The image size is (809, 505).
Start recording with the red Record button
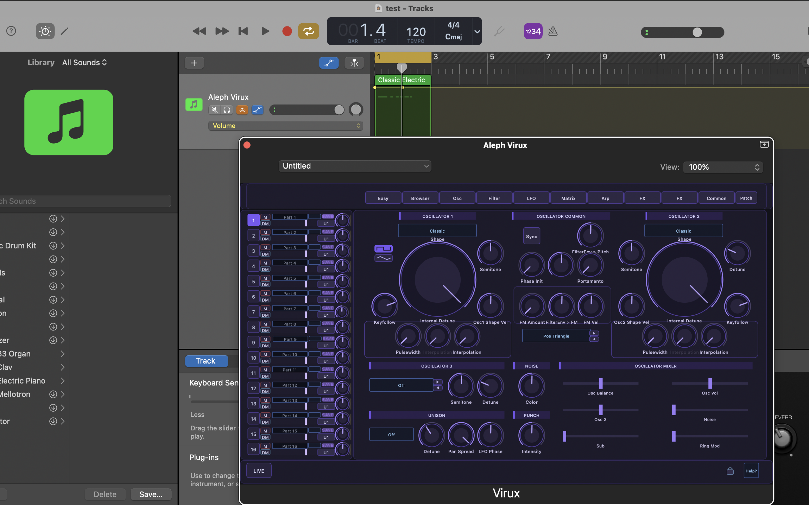click(287, 31)
